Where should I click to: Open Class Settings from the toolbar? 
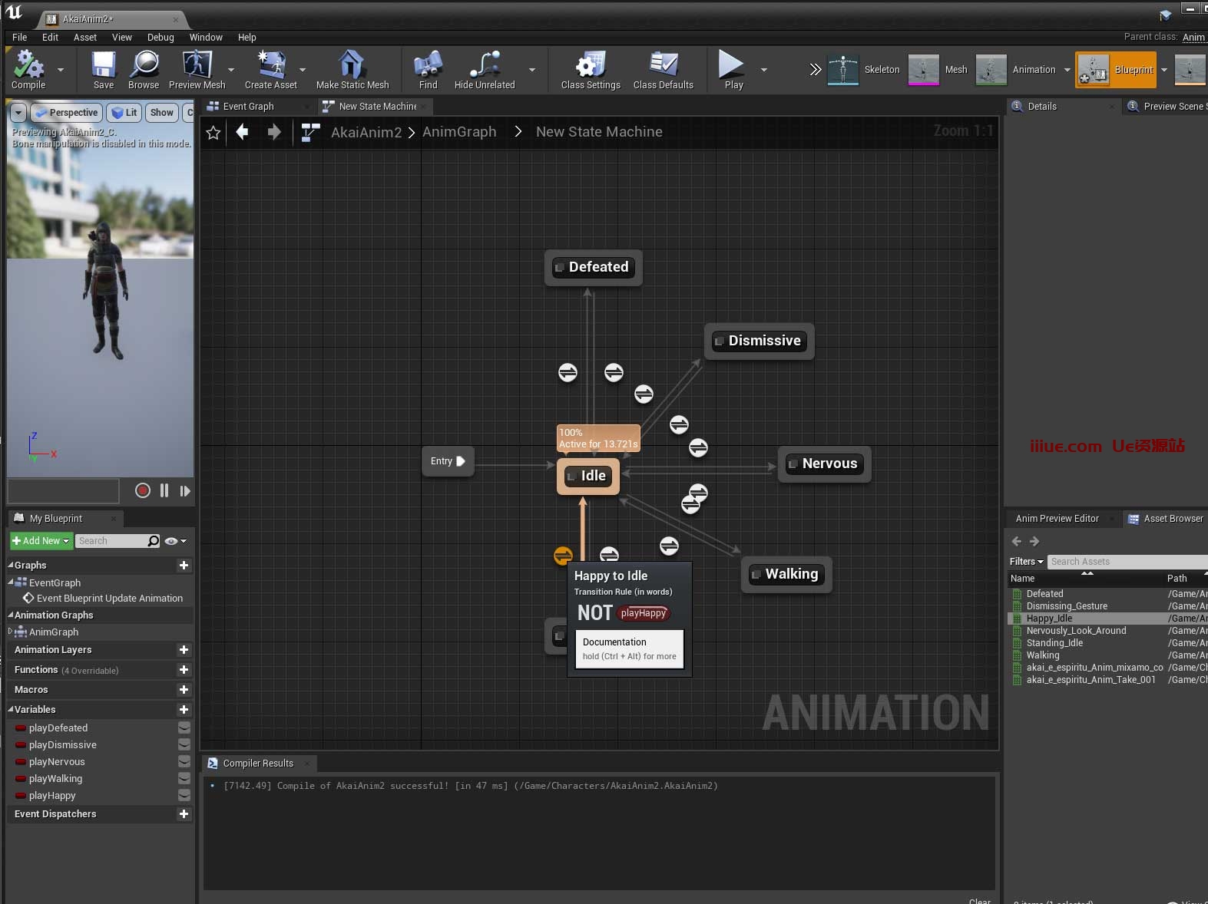tap(590, 66)
